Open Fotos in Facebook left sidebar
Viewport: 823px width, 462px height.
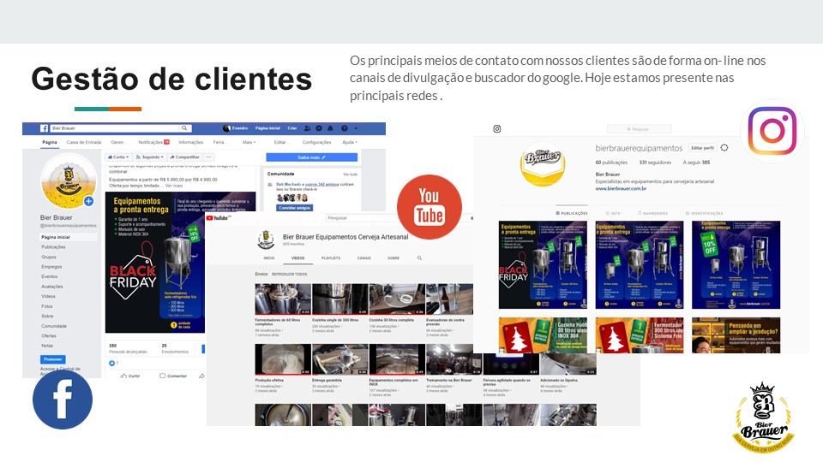tap(47, 306)
